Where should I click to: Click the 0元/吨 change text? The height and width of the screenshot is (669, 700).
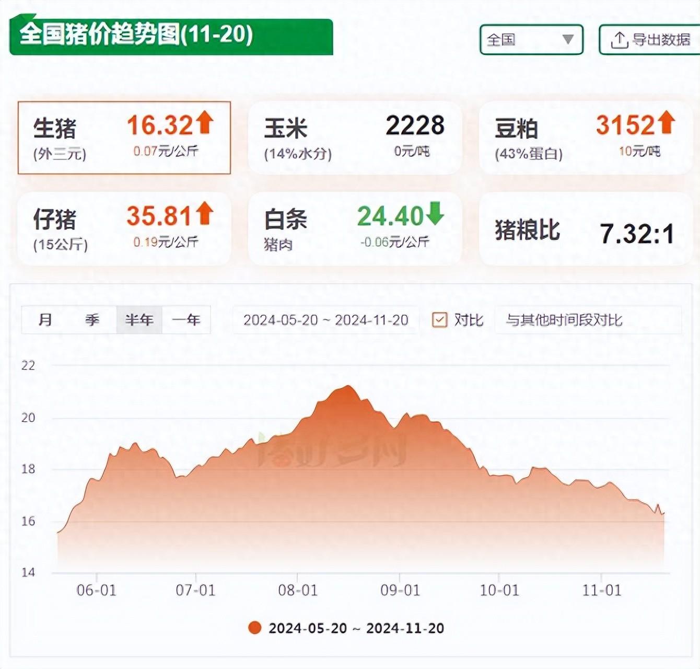pyautogui.click(x=412, y=152)
